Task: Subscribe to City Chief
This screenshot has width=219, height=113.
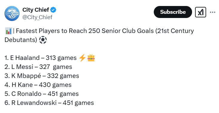Action: pyautogui.click(x=173, y=12)
